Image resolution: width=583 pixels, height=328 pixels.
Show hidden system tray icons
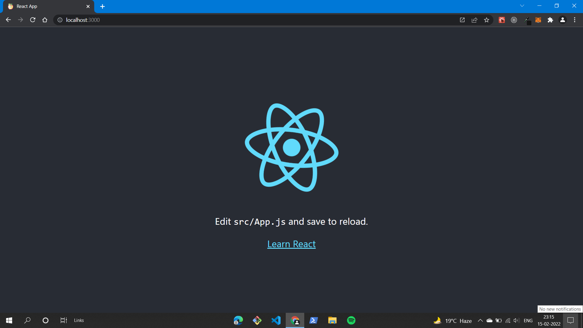pyautogui.click(x=480, y=320)
